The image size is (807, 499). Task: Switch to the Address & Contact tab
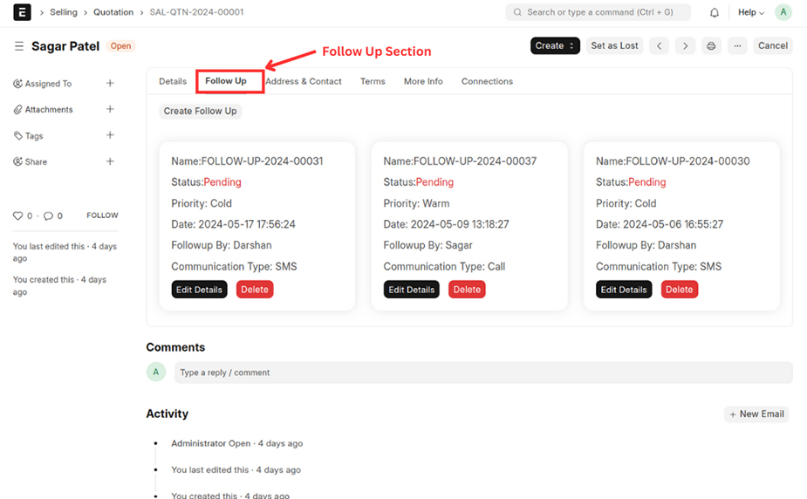point(304,81)
